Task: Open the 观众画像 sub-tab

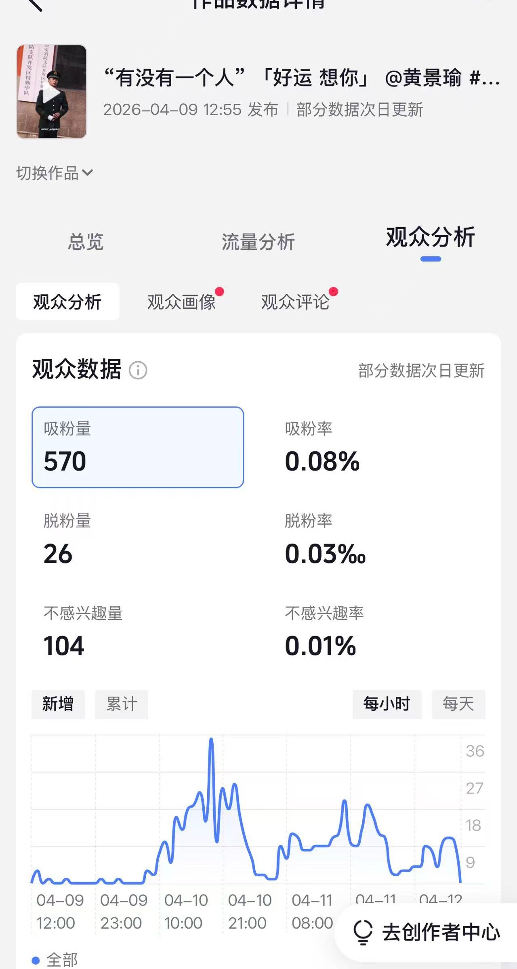Action: (x=181, y=302)
